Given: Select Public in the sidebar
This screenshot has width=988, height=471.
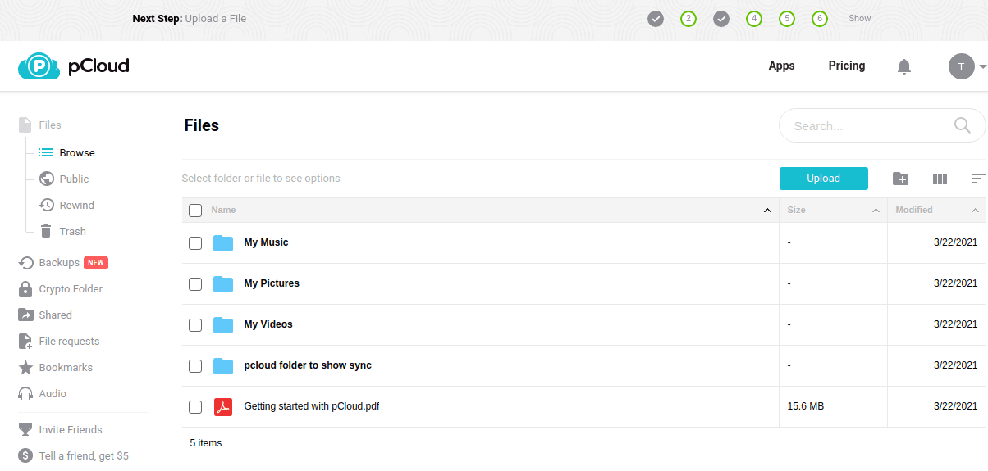Looking at the screenshot, I should [74, 179].
